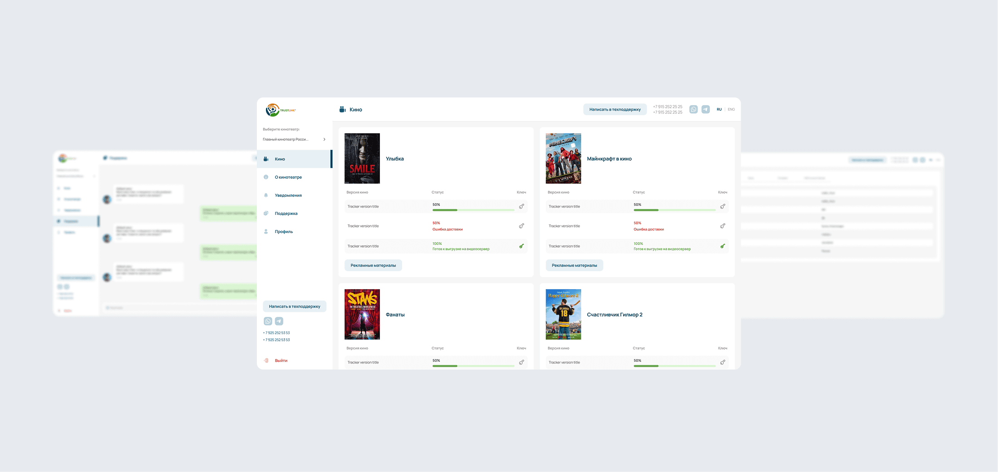
Task: Click the key icon in Улыбка first row
Action: [521, 206]
